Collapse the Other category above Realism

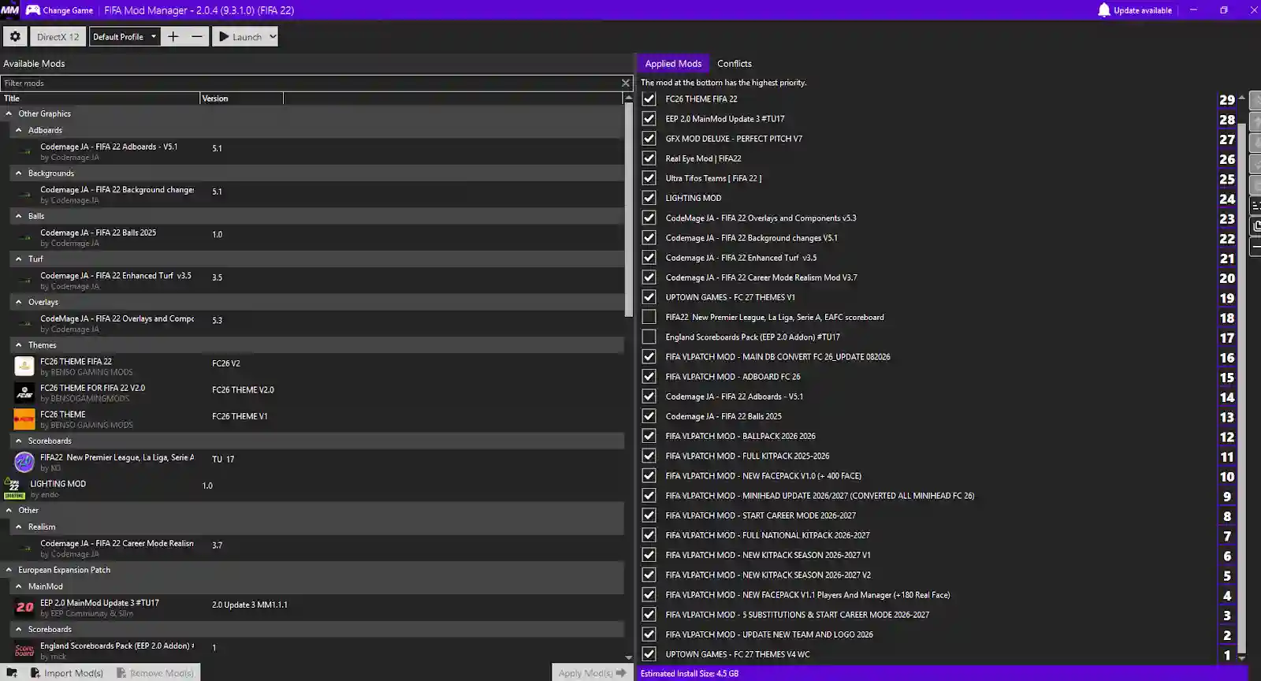coord(9,510)
